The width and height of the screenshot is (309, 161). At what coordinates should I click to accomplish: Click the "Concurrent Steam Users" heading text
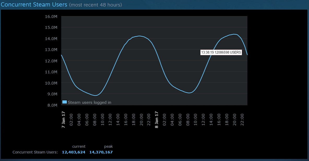pyautogui.click(x=34, y=4)
